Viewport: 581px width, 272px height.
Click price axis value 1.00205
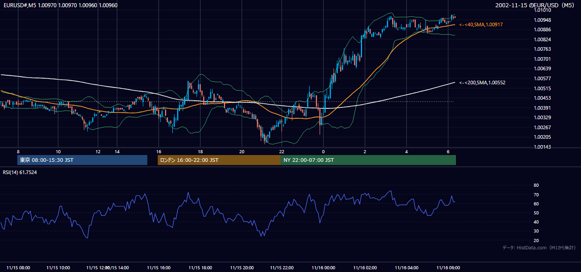point(542,137)
